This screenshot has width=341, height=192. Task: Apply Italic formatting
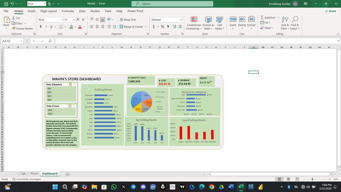point(46,27)
